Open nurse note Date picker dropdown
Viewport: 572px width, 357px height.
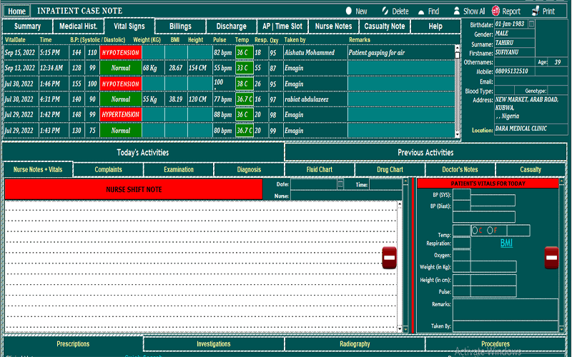pos(341,184)
